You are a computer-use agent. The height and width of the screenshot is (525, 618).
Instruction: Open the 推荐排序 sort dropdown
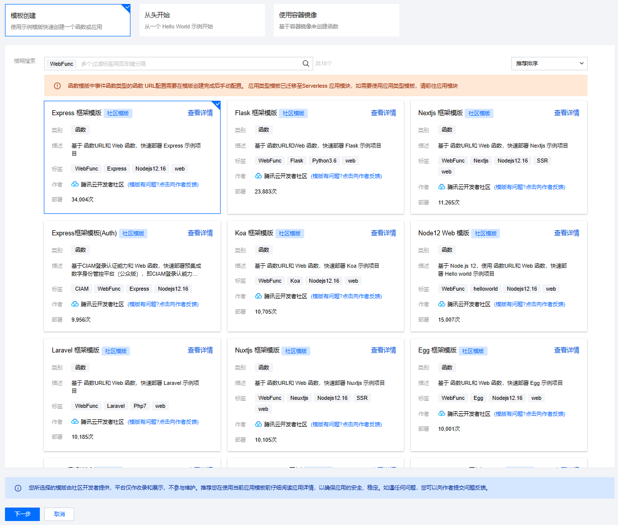(x=549, y=63)
